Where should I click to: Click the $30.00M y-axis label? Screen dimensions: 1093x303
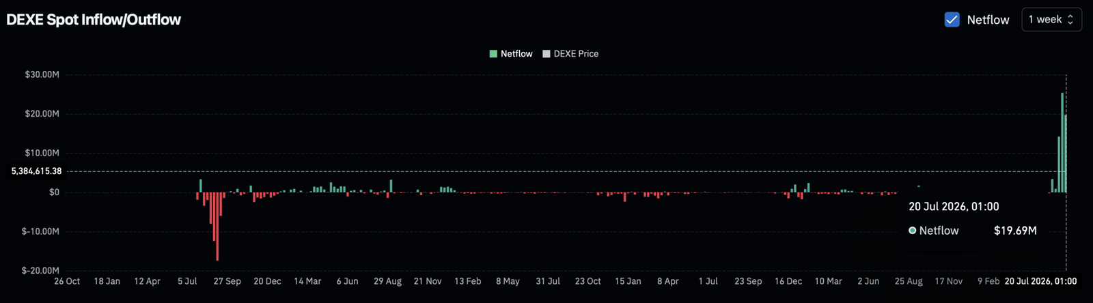(42, 74)
